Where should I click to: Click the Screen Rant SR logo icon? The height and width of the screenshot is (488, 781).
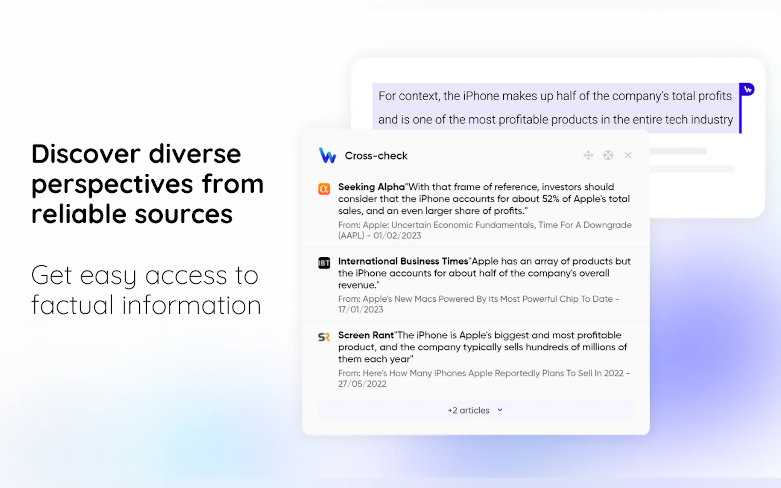click(x=324, y=337)
